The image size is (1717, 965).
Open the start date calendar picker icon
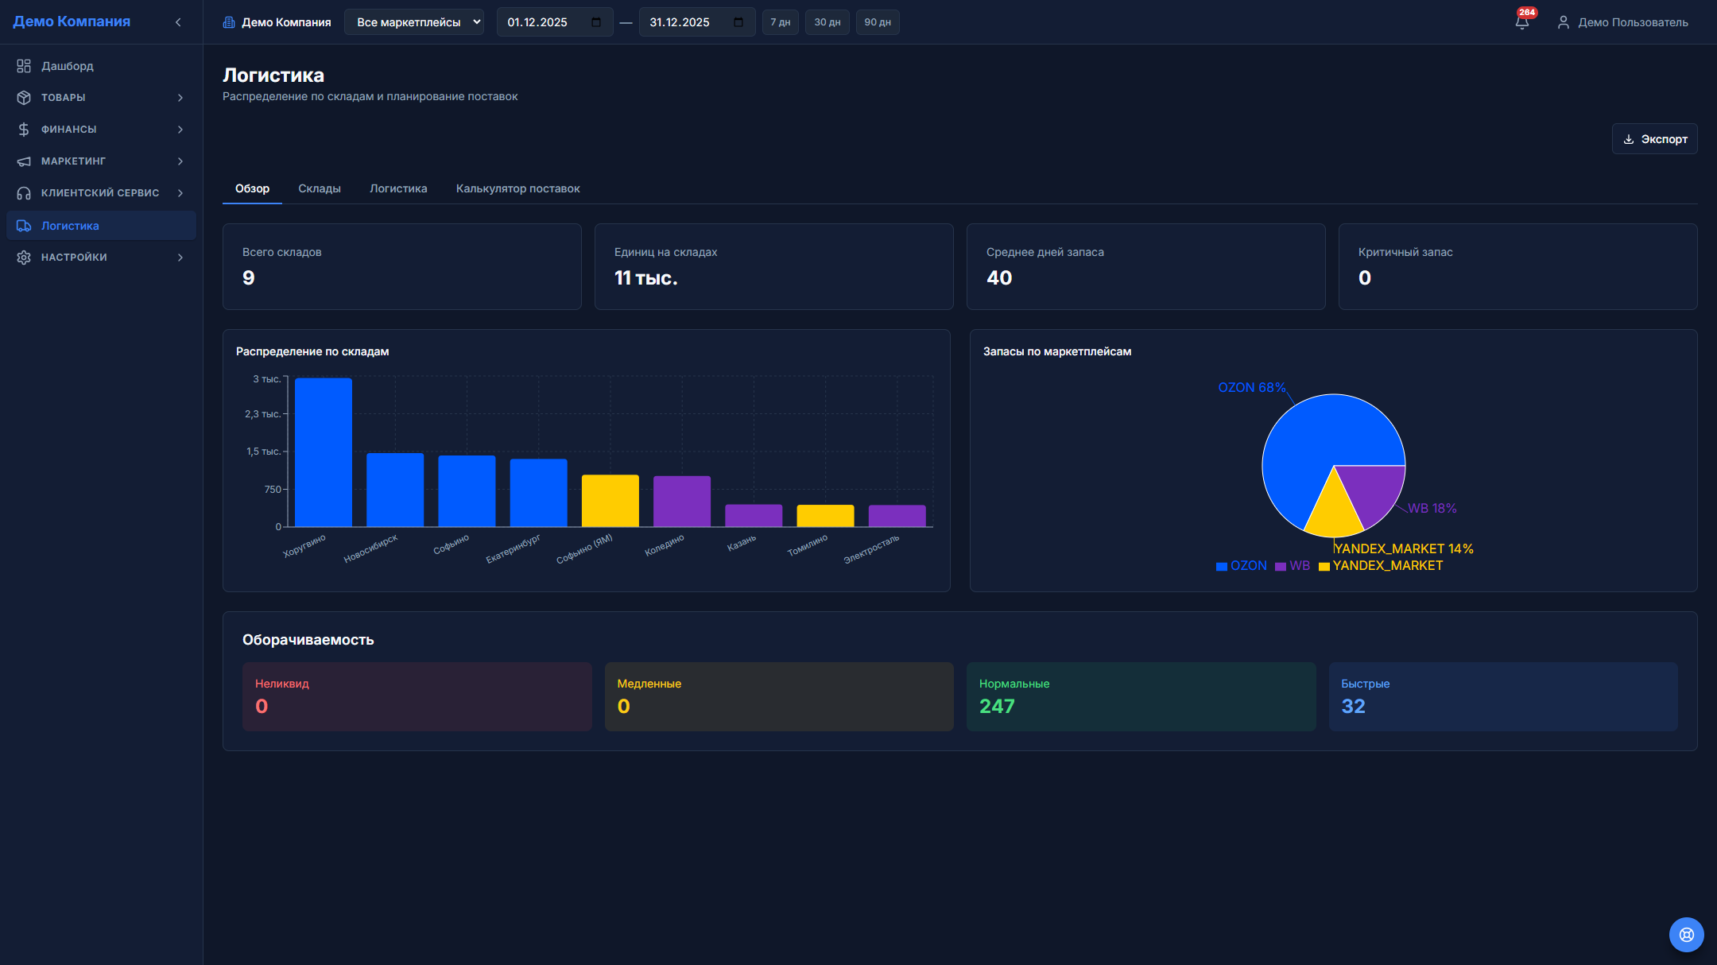596,22
